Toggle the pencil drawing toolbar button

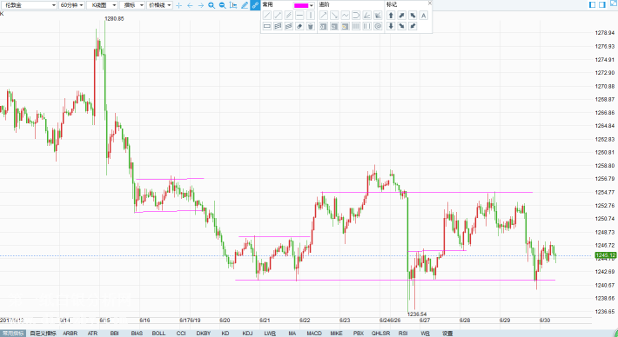245,5
